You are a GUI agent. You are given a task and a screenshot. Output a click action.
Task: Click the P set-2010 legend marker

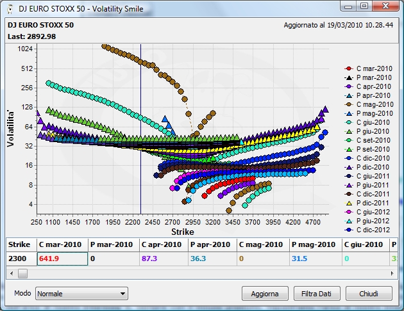coord(349,149)
